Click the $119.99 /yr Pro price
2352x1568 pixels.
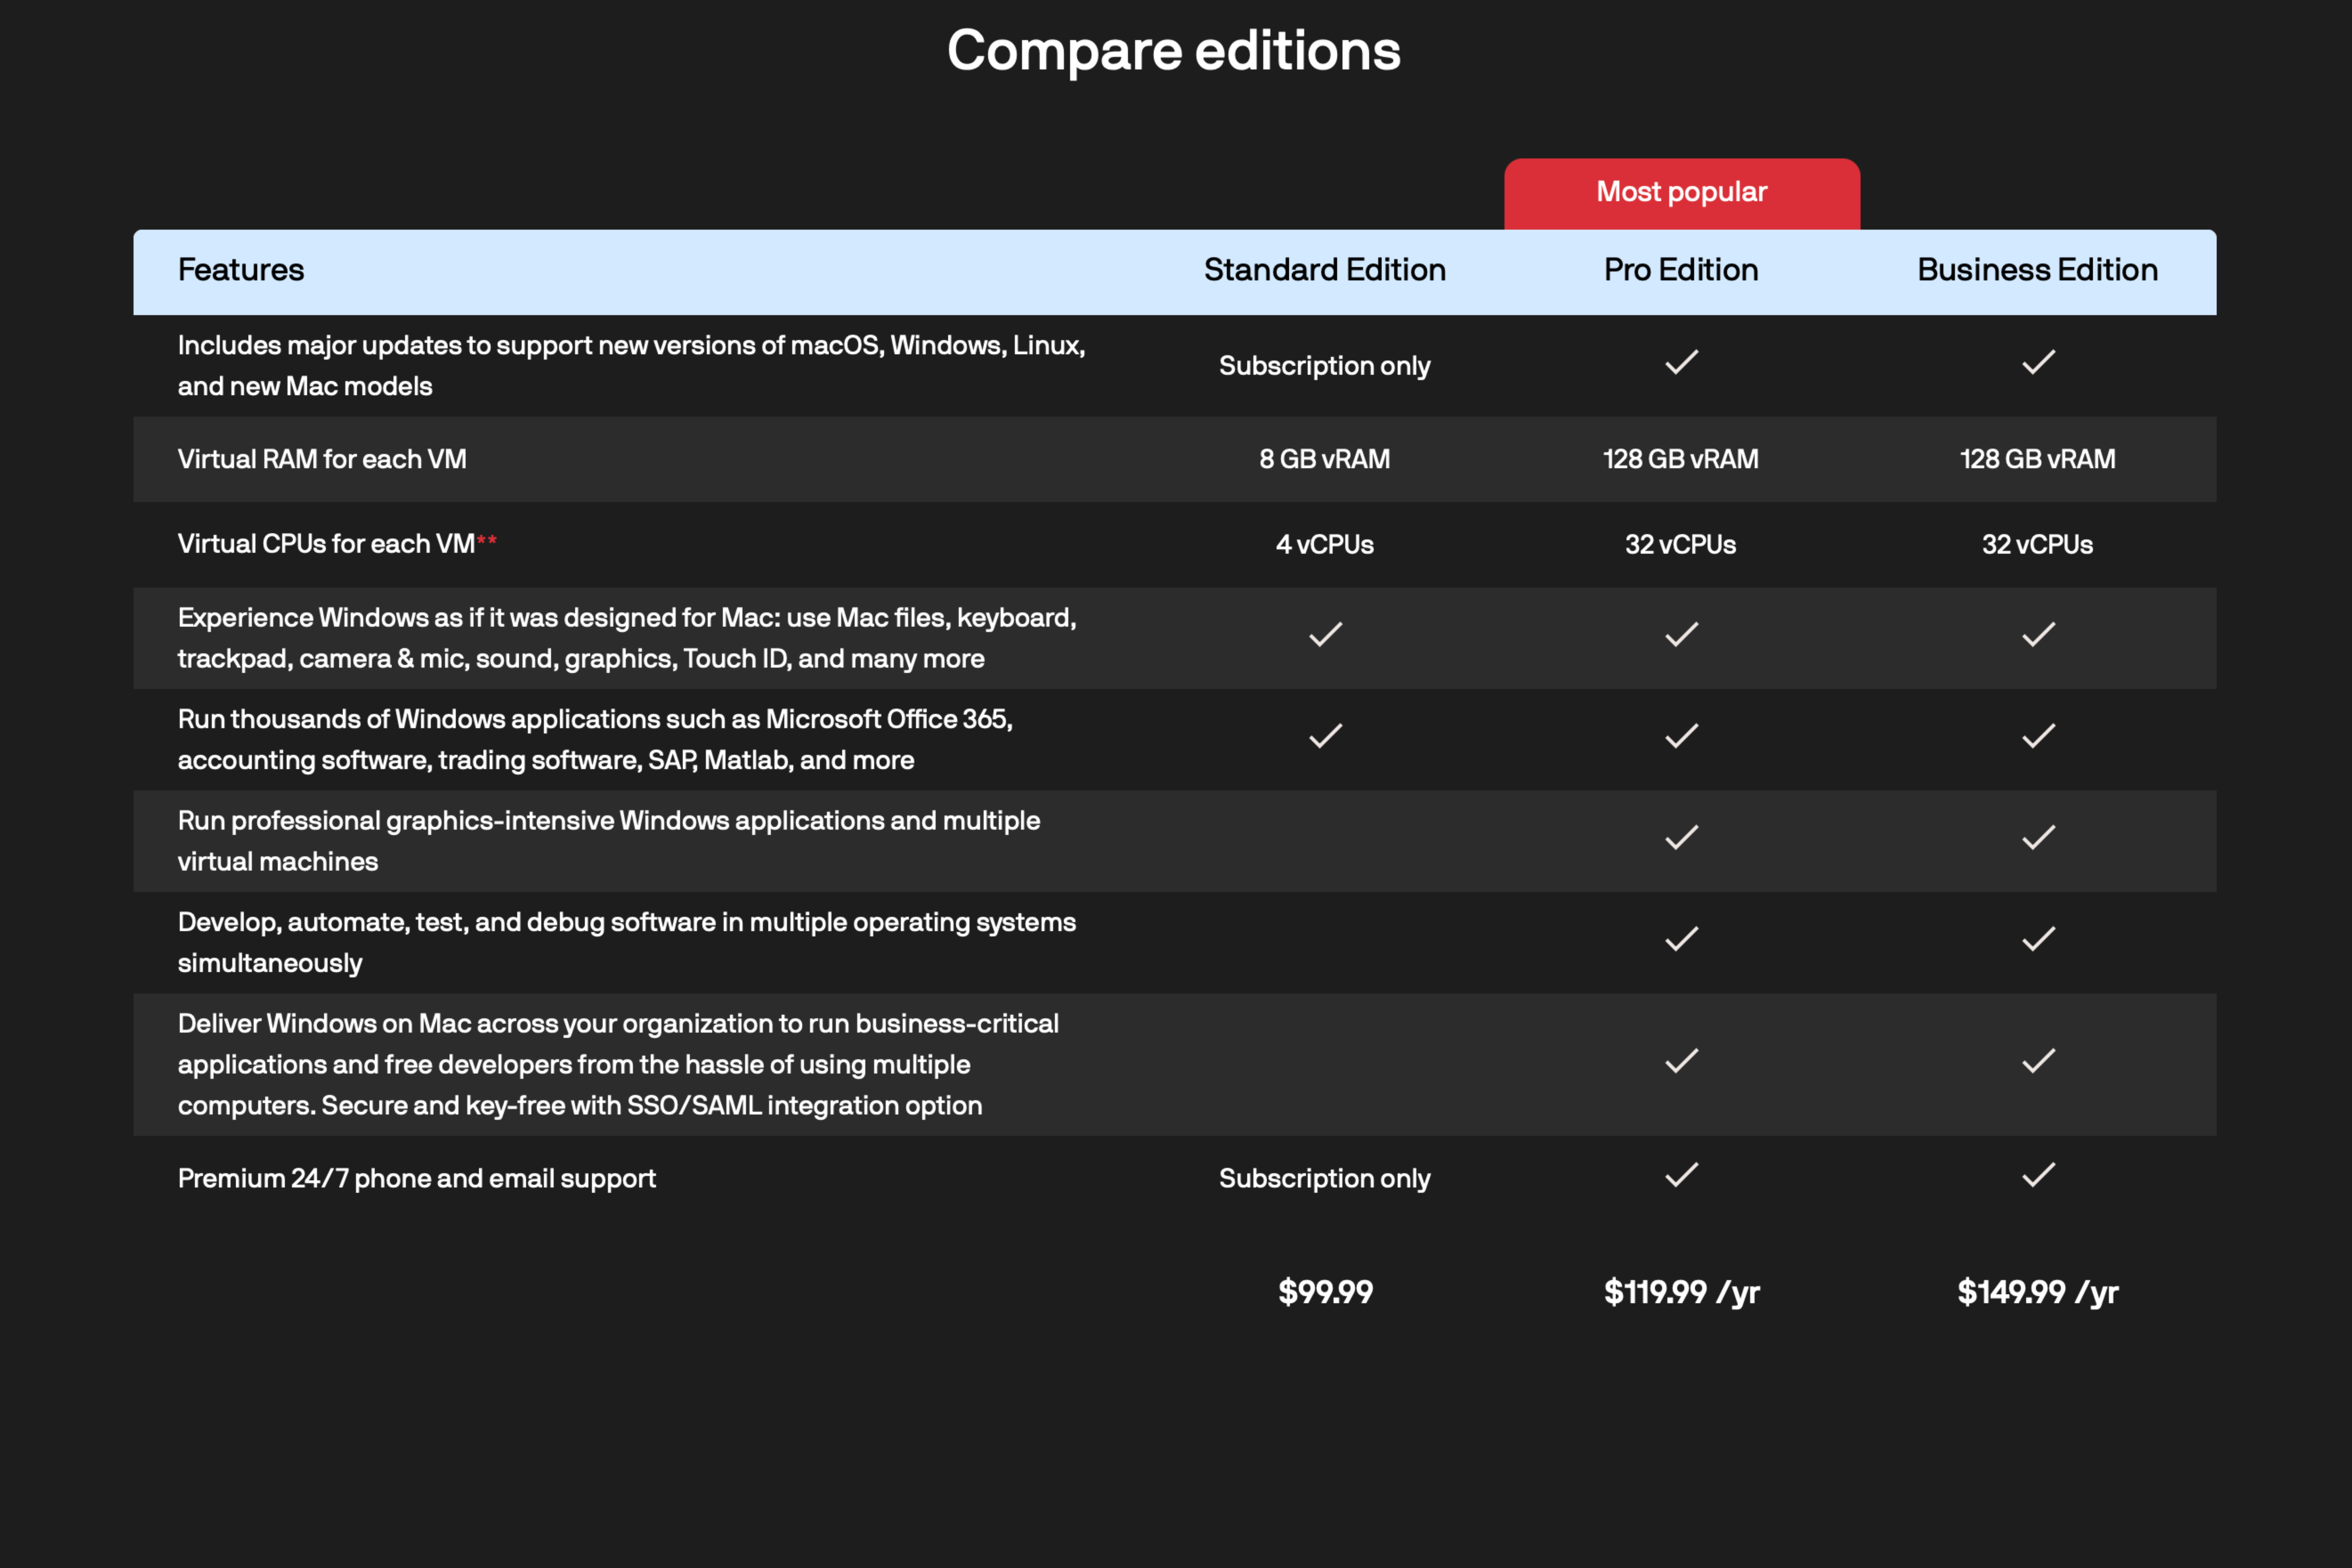point(1681,1292)
